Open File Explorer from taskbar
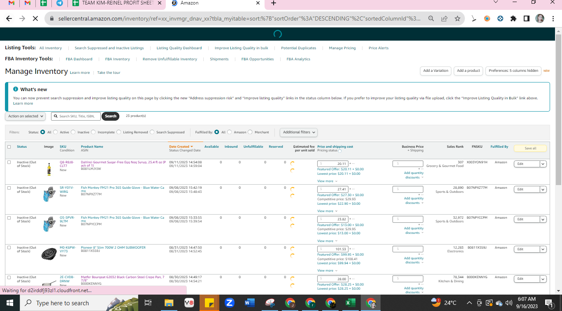 pos(169,303)
